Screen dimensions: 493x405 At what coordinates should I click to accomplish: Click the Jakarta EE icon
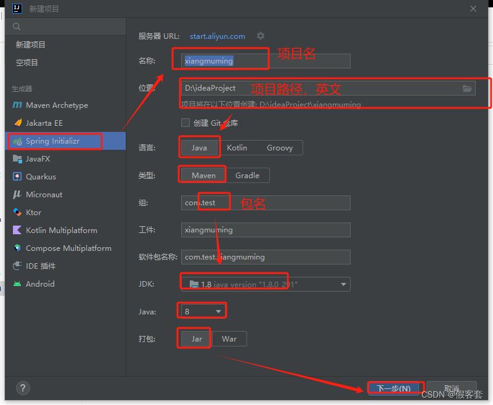[x=18, y=123]
